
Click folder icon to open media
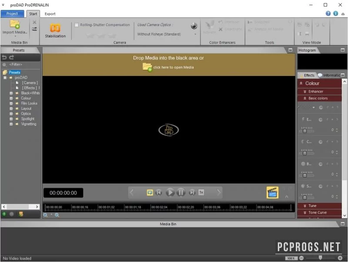pos(147,67)
